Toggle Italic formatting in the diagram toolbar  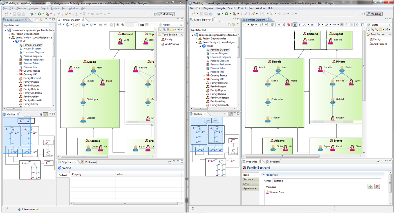299,25
